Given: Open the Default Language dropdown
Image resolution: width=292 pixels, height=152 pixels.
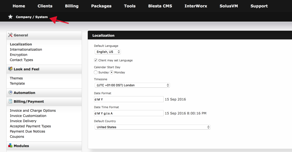Looking at the screenshot, I should pos(108,52).
